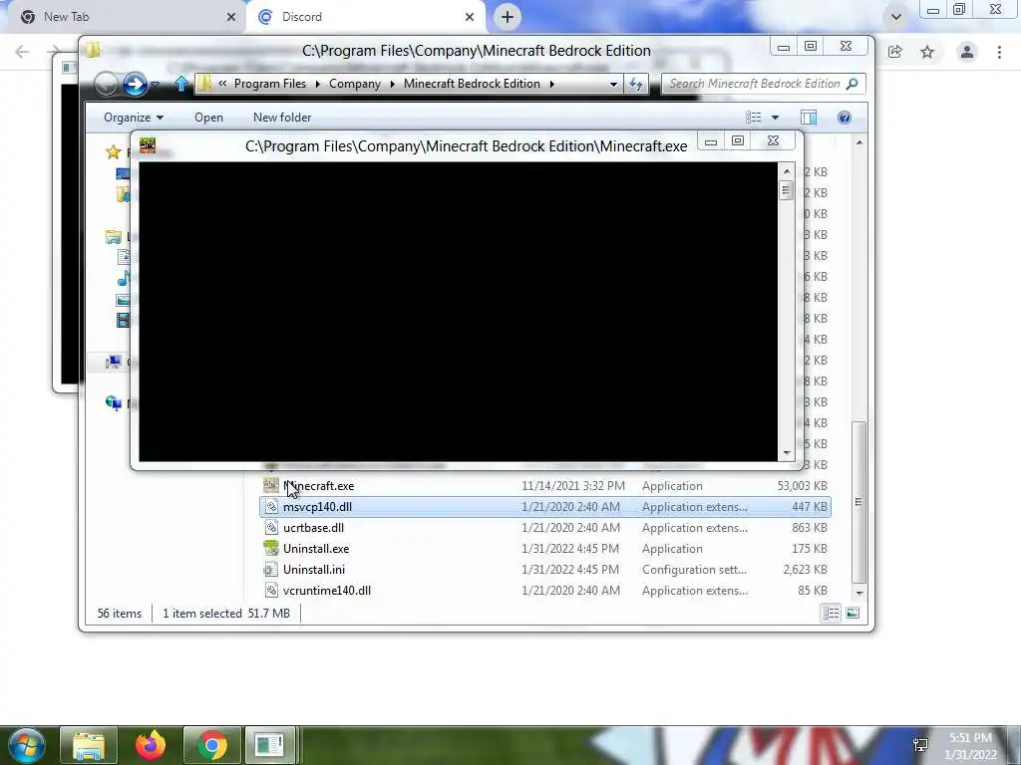Open Firefox from taskbar
This screenshot has height=765, width=1021.
pos(151,745)
